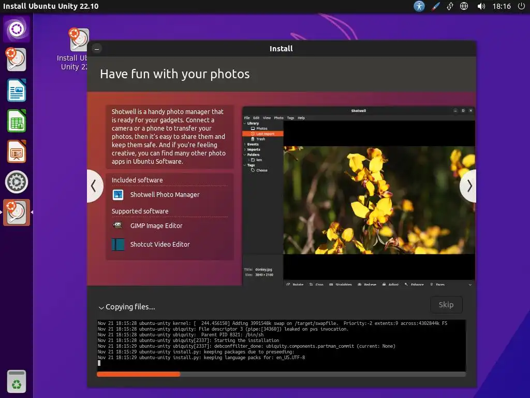Launch LibreOffice Calc from the dock
Image resolution: width=530 pixels, height=398 pixels.
pyautogui.click(x=16, y=121)
